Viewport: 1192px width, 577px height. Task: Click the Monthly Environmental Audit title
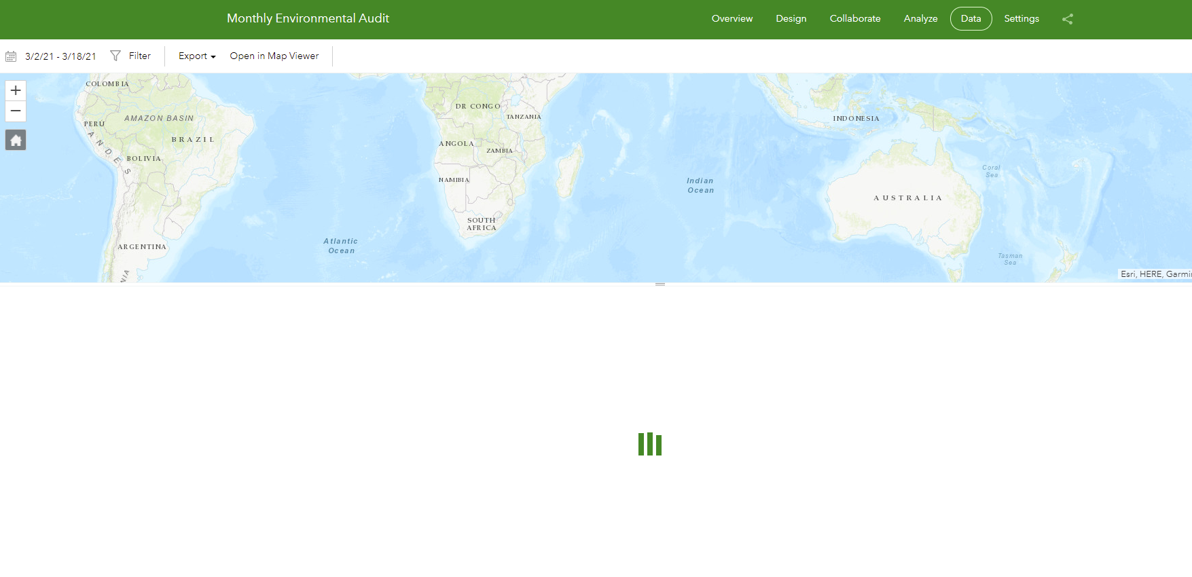[308, 18]
